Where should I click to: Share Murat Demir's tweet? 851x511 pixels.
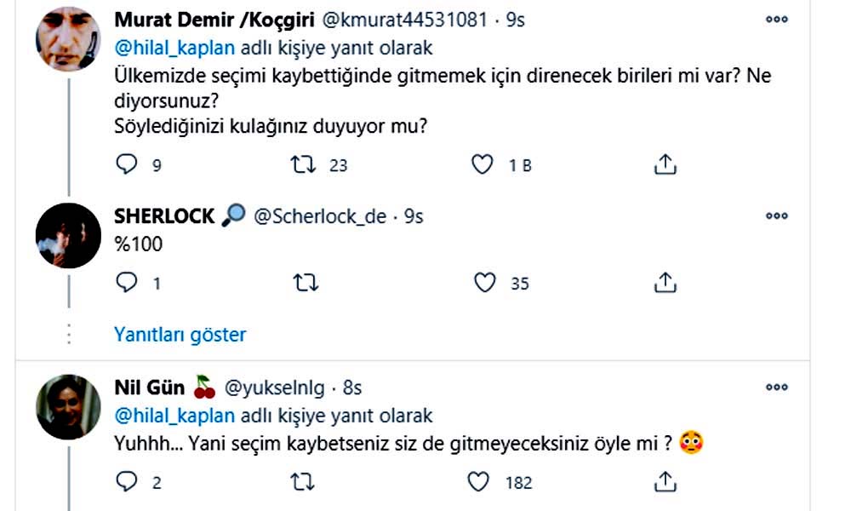665,164
